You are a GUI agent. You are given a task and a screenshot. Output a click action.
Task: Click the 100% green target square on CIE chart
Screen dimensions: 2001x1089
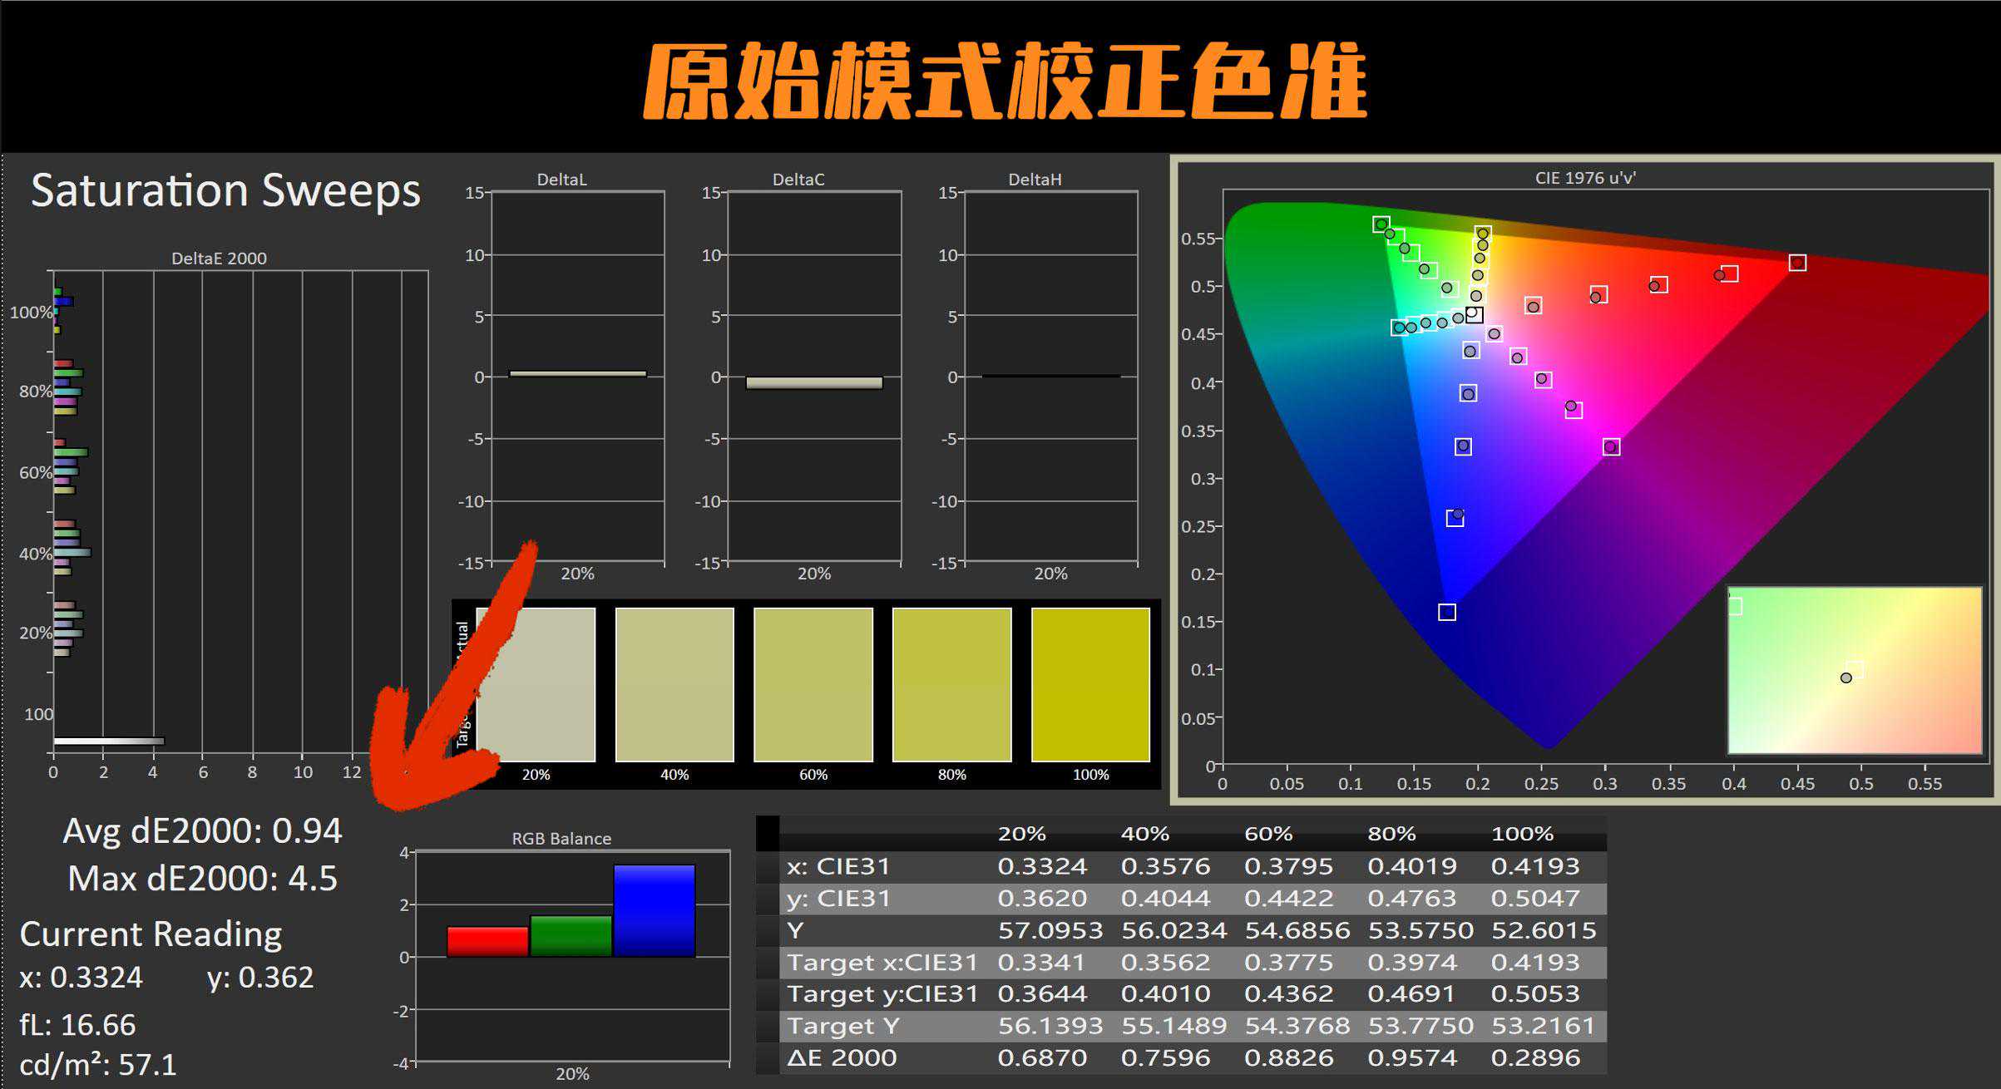1381,224
